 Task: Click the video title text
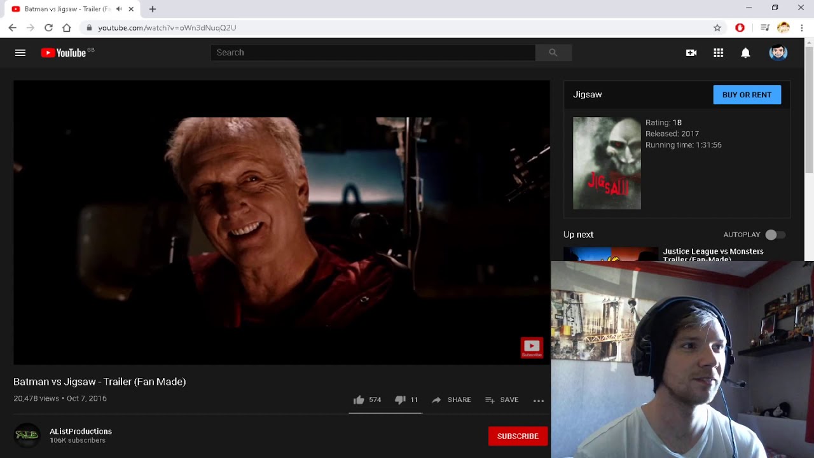[x=100, y=382]
